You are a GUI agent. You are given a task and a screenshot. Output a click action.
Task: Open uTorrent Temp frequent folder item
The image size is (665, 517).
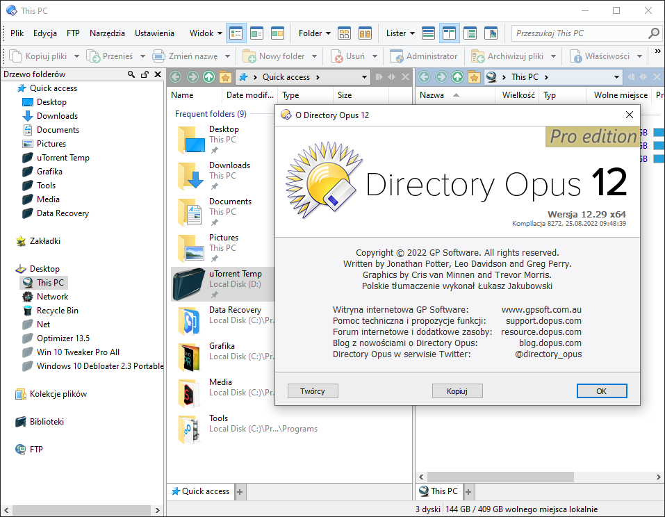pyautogui.click(x=223, y=284)
